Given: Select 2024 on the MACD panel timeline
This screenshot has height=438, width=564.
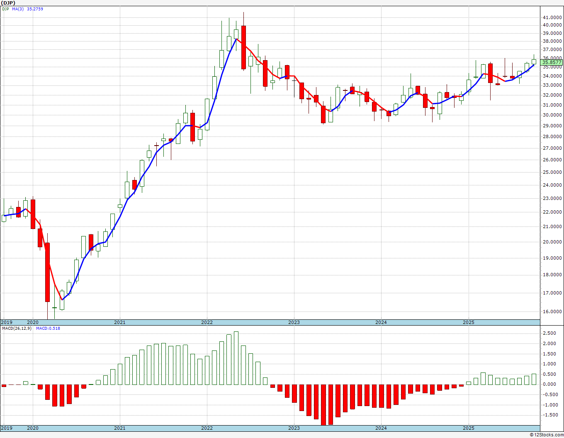Looking at the screenshot, I should click(x=381, y=428).
